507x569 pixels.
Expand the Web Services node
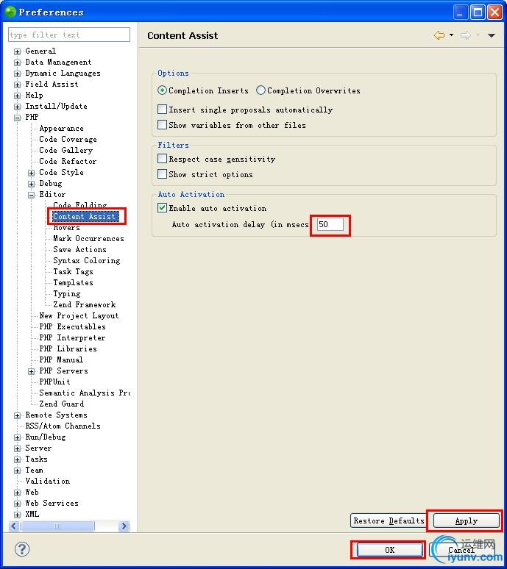[17, 504]
